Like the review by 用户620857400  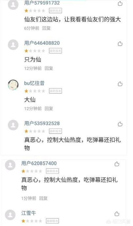click(x=117, y=164)
